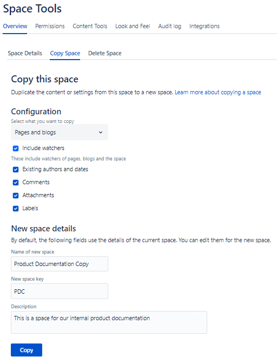This screenshot has width=277, height=363.
Task: Click the Space Tools page title
Action: [x=32, y=9]
